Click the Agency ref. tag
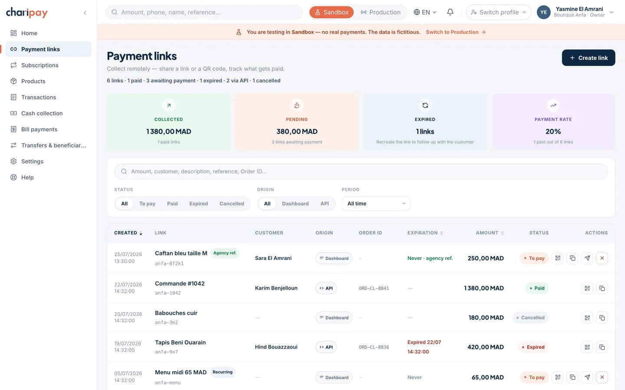Screen dimensions: 625x390 225,253
